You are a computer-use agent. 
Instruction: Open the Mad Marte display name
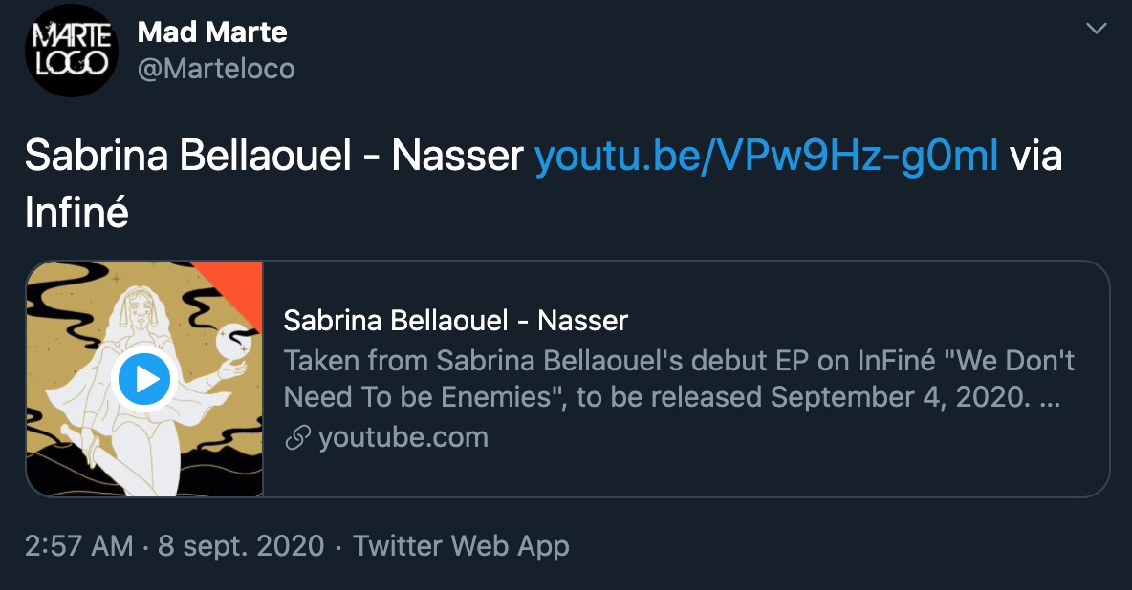[x=212, y=32]
